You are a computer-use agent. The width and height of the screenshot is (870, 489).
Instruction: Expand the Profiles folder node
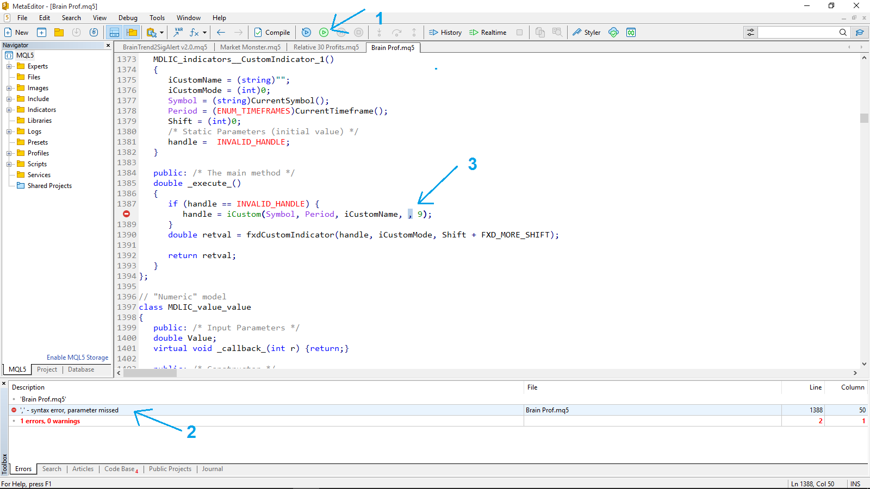click(9, 153)
